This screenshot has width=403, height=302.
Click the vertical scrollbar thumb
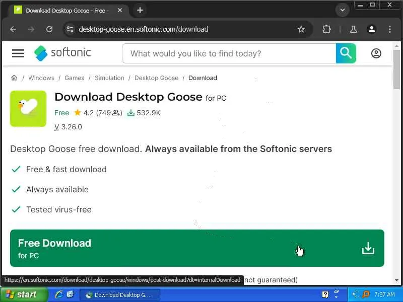coord(396,69)
